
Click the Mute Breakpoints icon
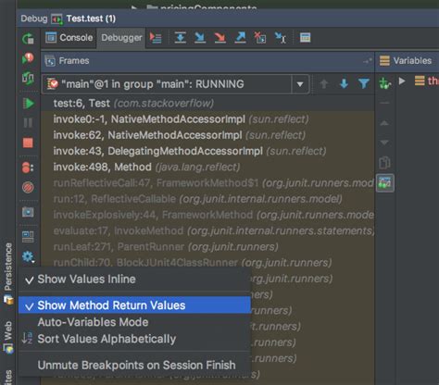[x=28, y=187]
